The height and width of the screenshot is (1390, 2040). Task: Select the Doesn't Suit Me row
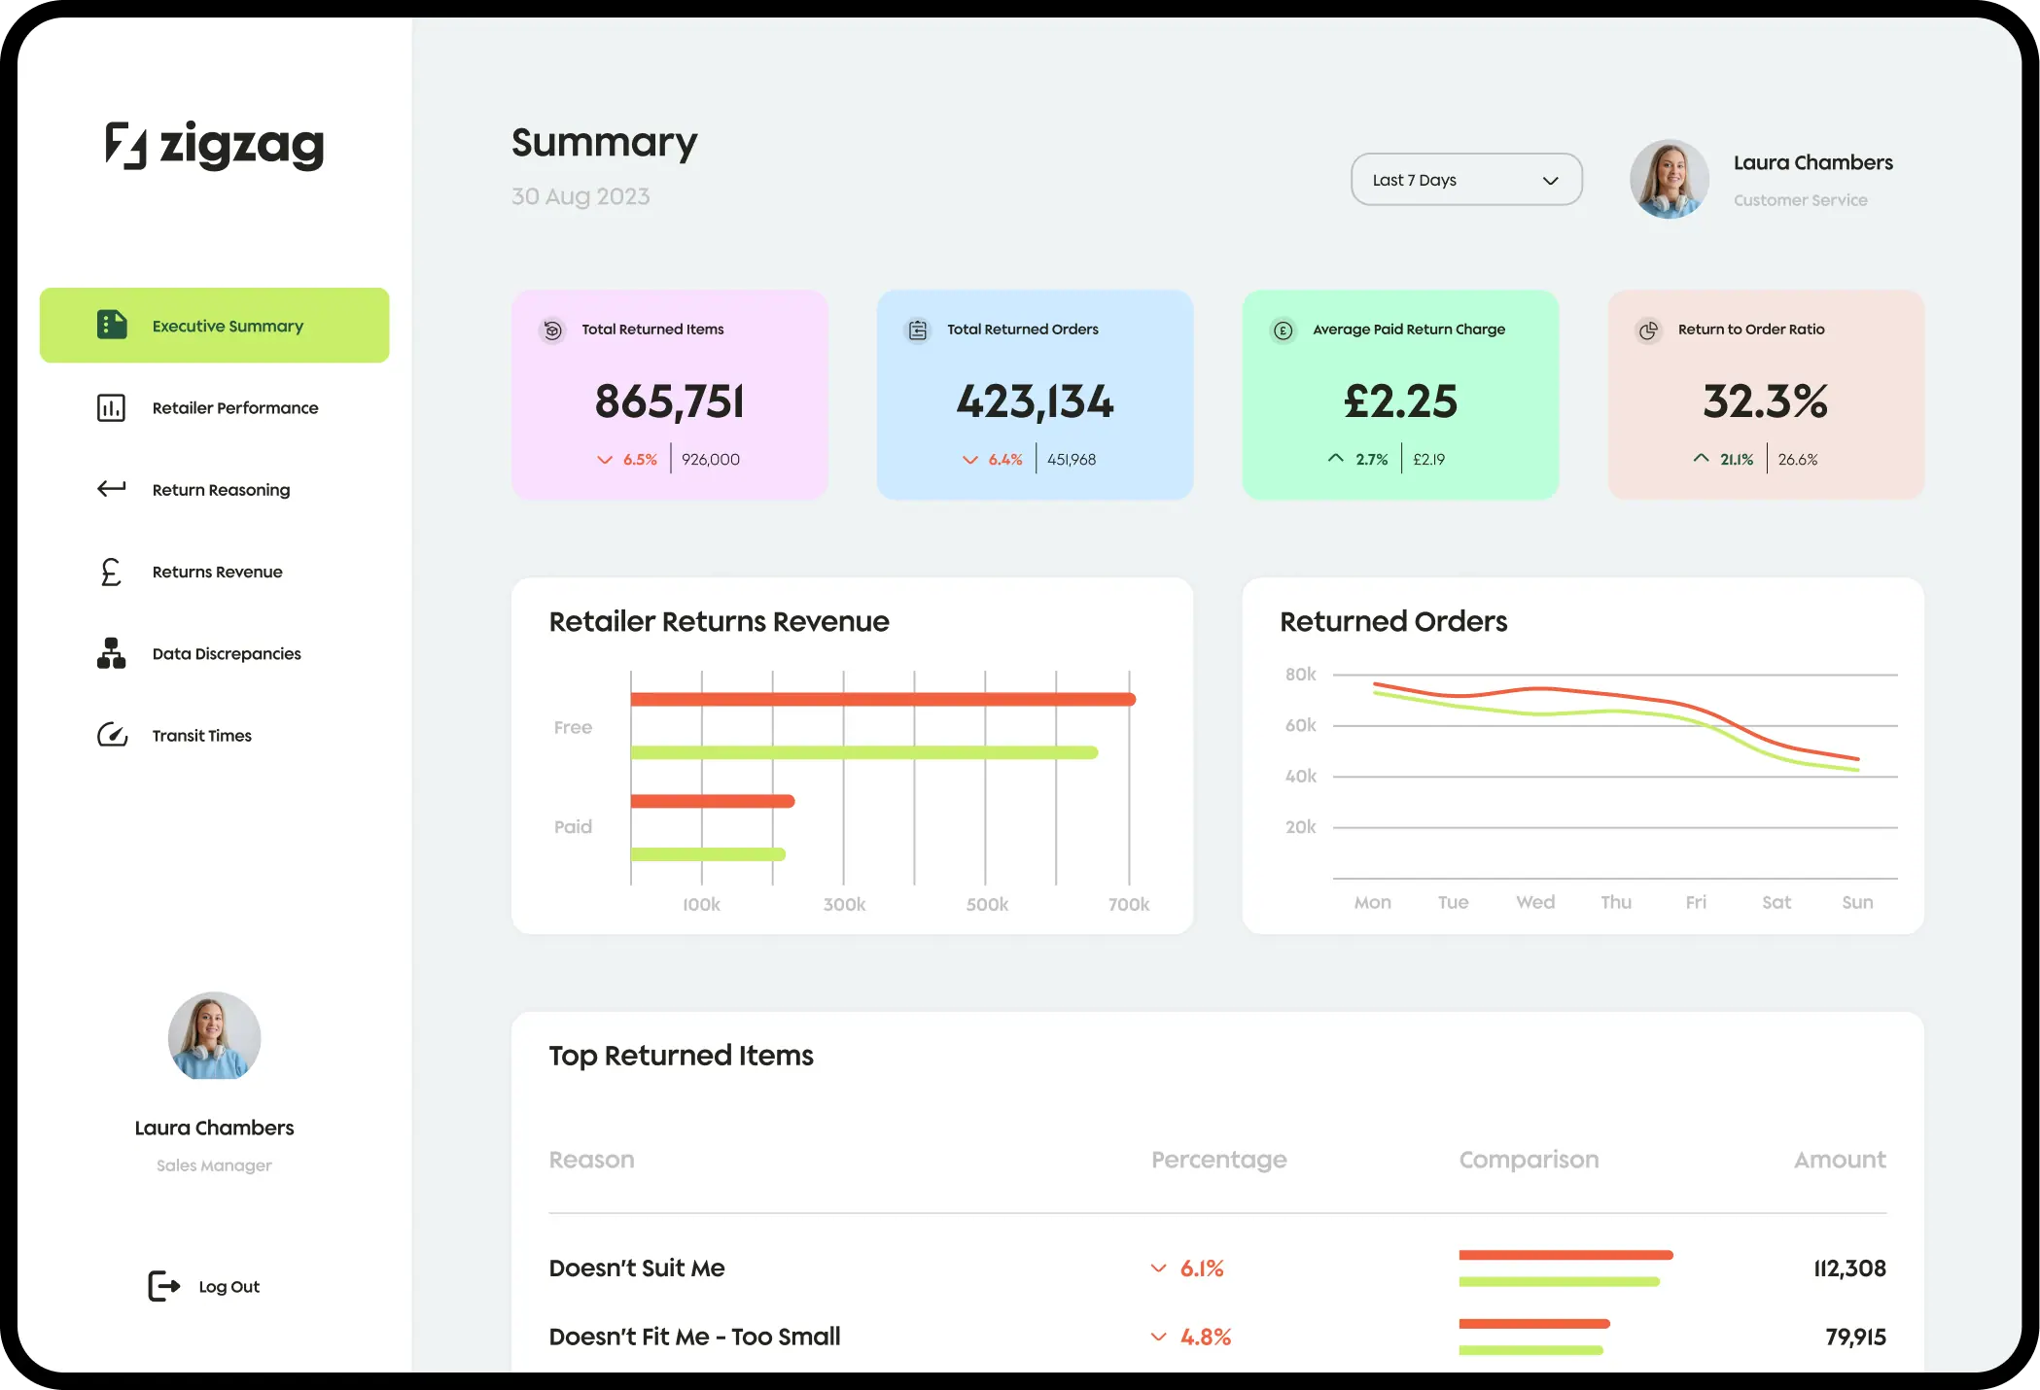(637, 1268)
